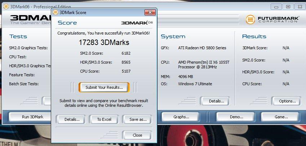Close the 3DMark Score dialog with red X
This screenshot has height=146, width=306.
pyautogui.click(x=150, y=13)
